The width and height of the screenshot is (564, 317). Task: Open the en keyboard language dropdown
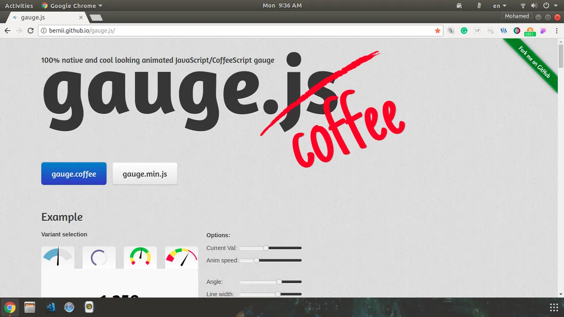[x=500, y=6]
